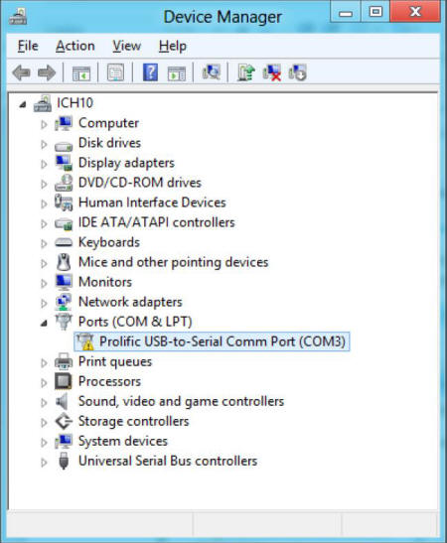The image size is (447, 543).
Task: Select Prolific USB-to-Serial Comm Port (COM3)
Action: [212, 341]
